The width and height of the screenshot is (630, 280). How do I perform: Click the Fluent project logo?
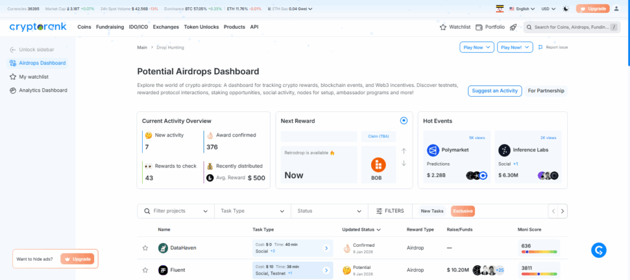click(162, 270)
